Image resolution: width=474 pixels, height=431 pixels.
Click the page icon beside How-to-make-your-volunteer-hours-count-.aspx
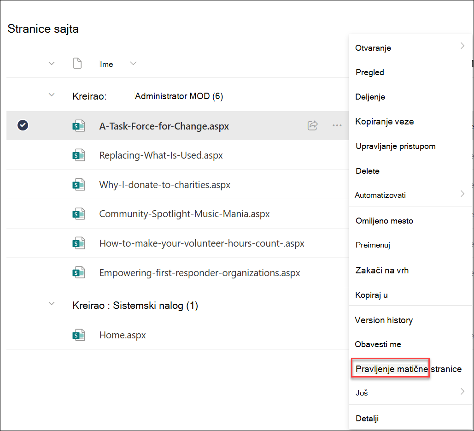tap(79, 243)
